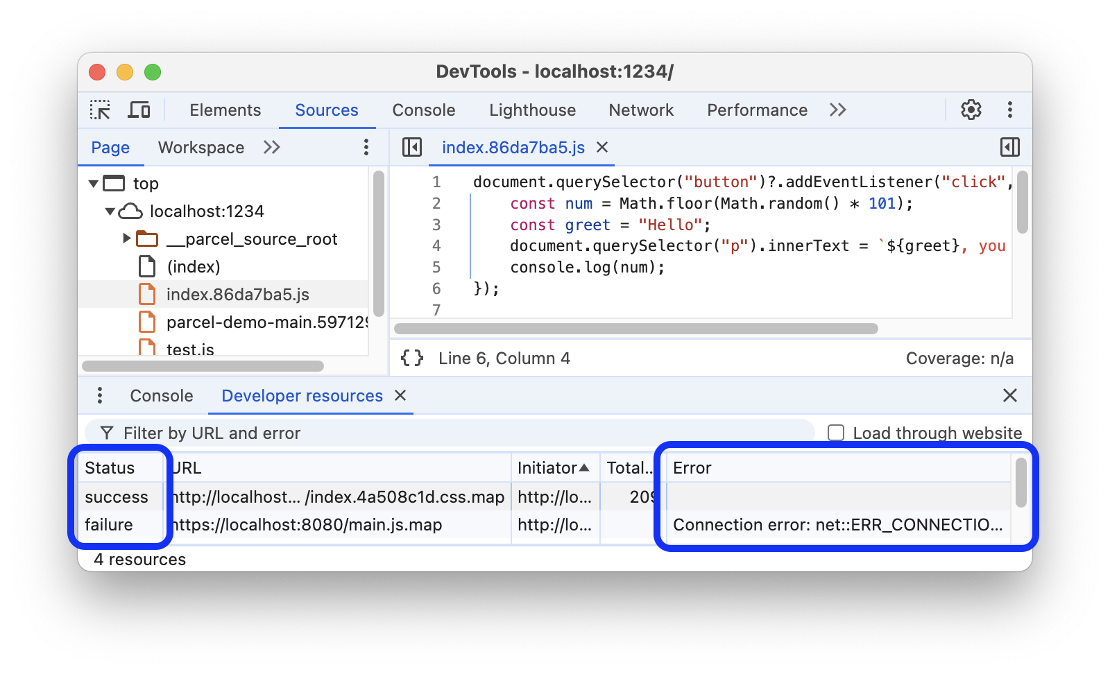Switch to the Network tab

click(640, 110)
